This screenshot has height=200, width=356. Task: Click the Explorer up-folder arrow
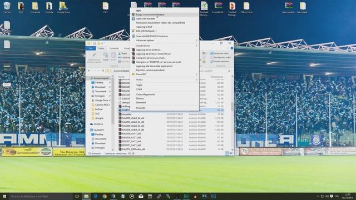coord(103,71)
